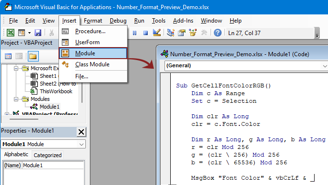
Task: Choose Module from Insert menu
Action: pyautogui.click(x=93, y=53)
